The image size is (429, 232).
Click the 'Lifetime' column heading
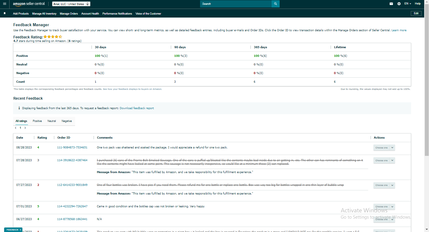point(340,47)
